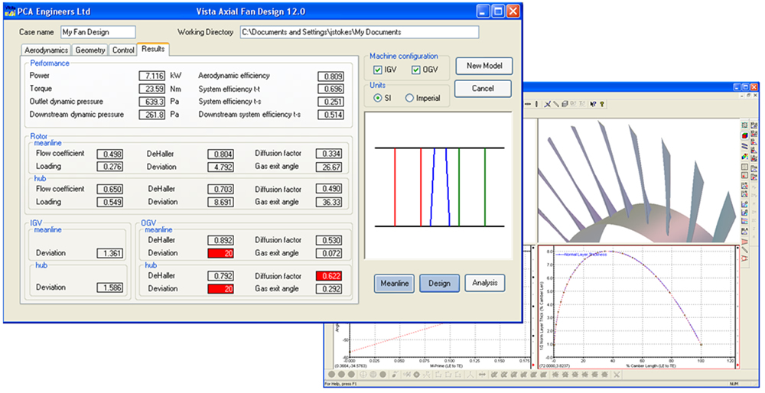Viewport: 765px width, 393px height.
Task: Click the New Model button
Action: 484,66
